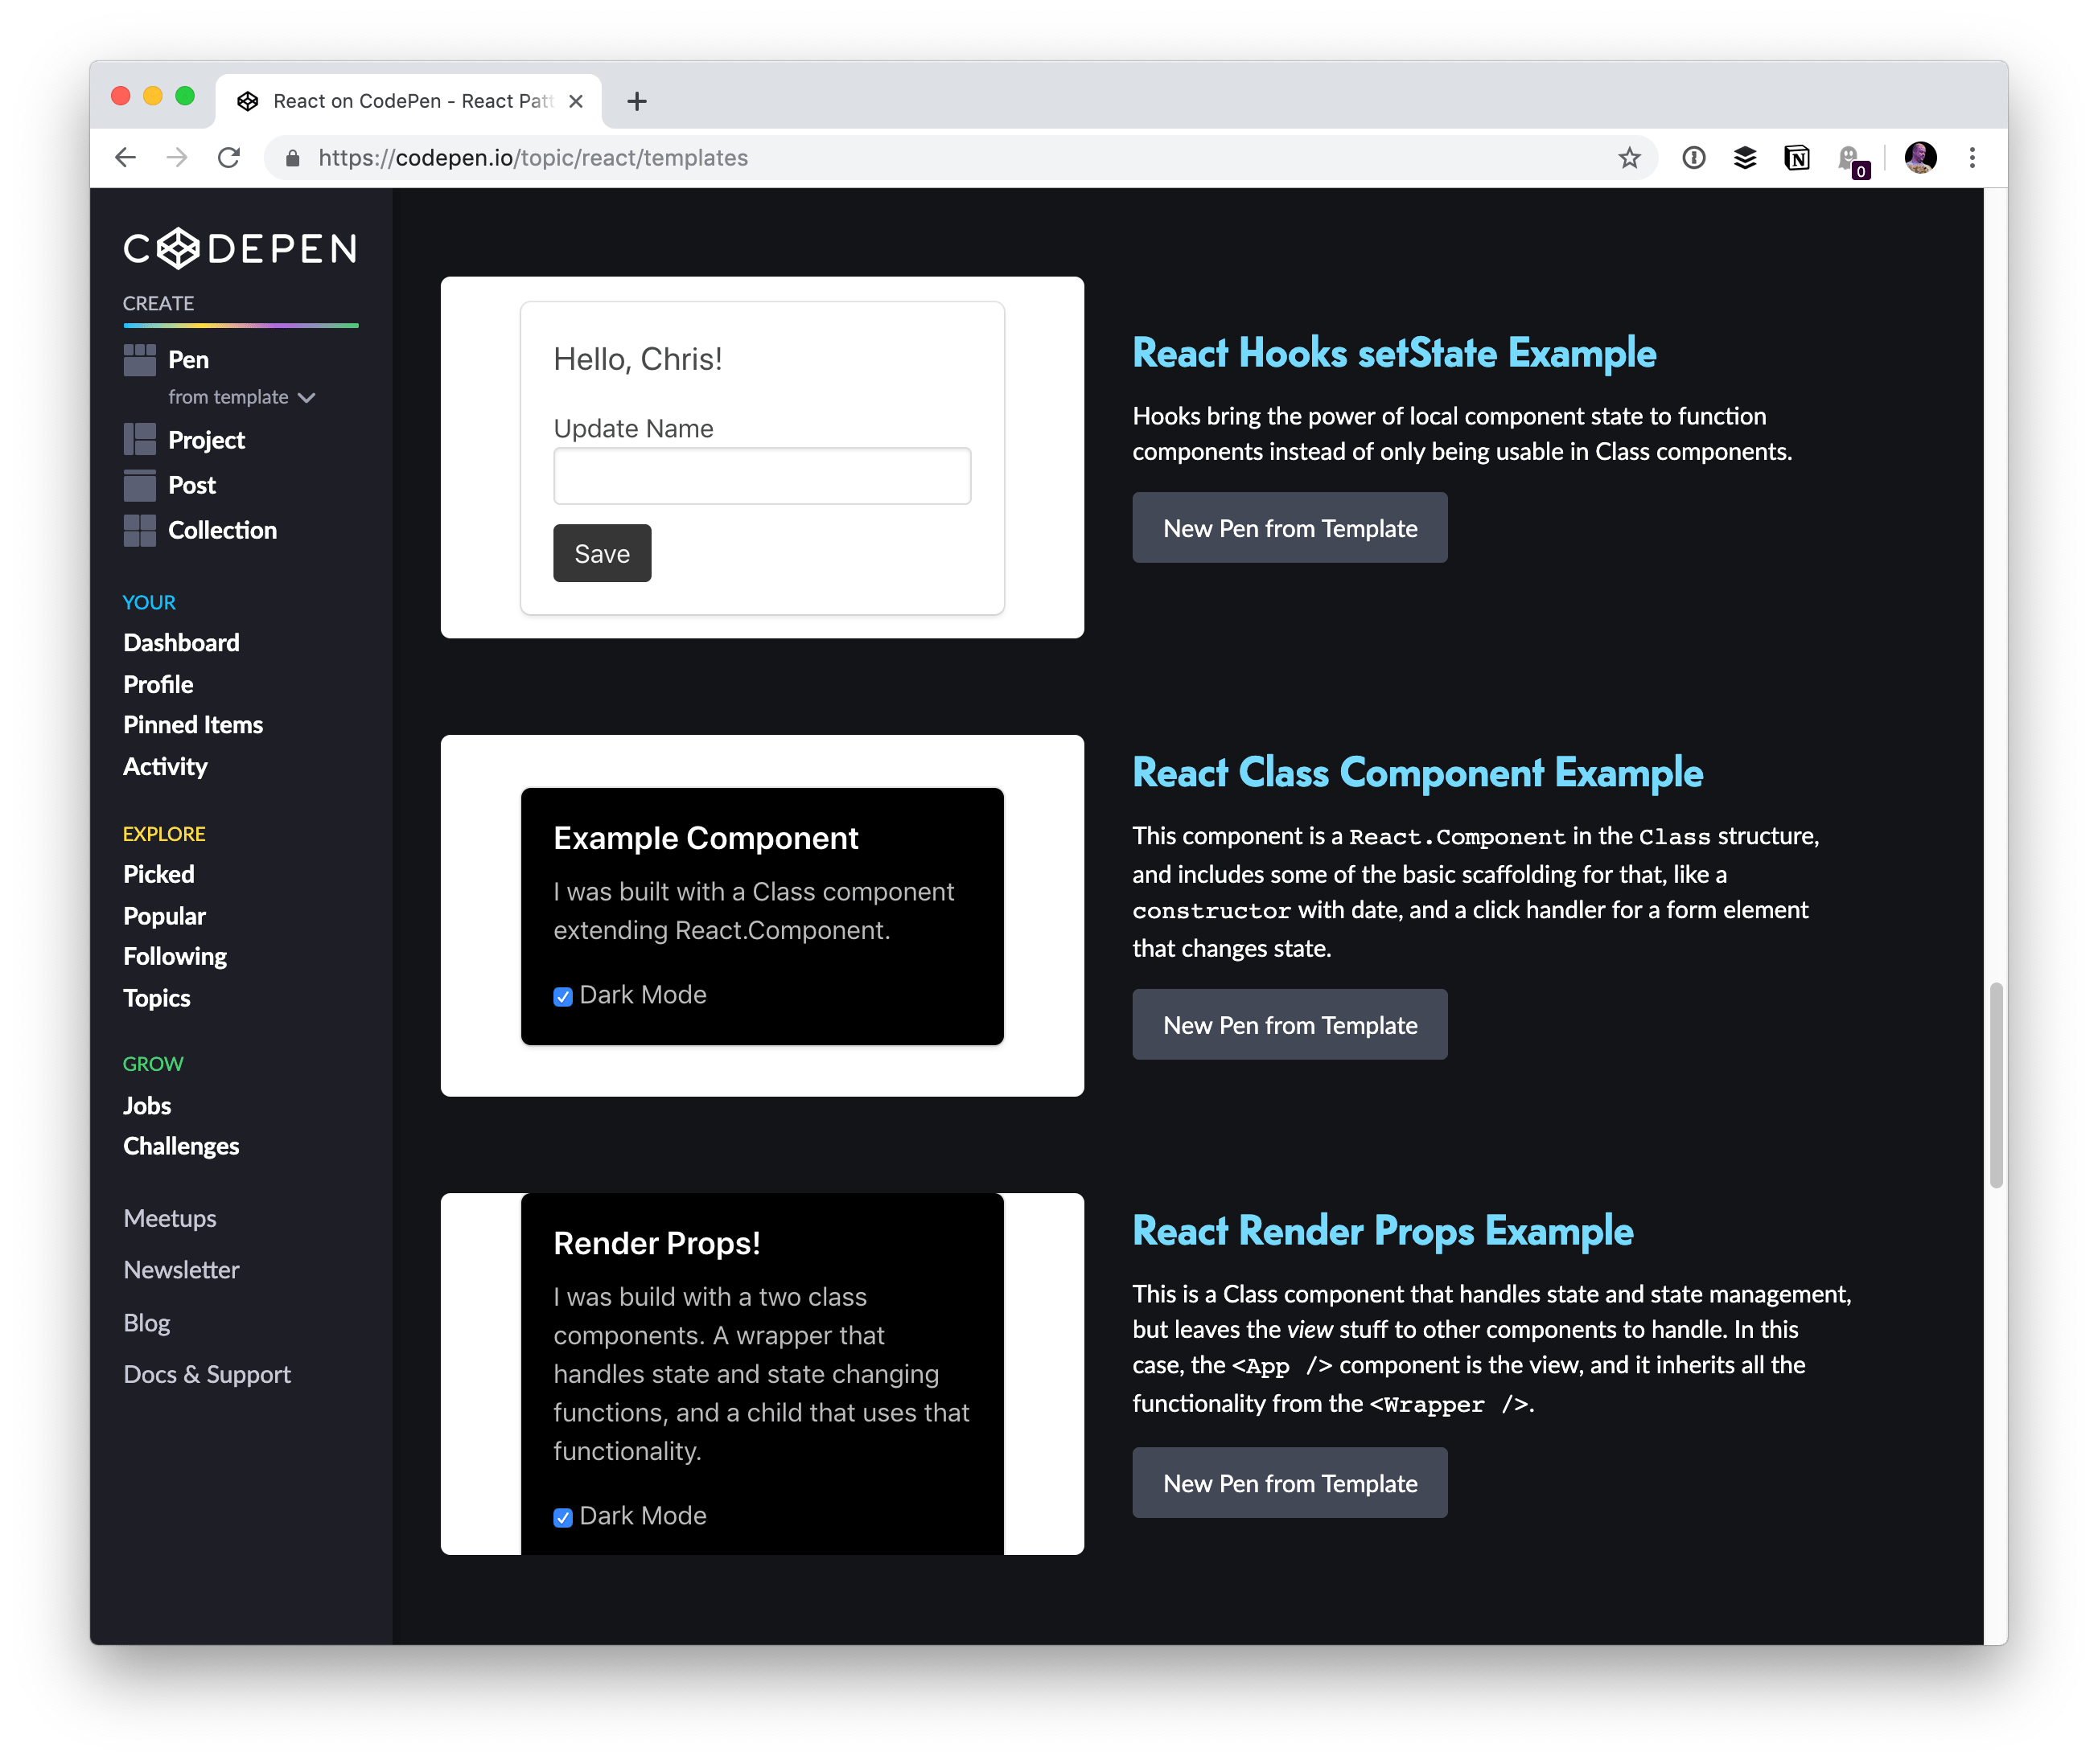Open the Challenges menu item in sidebar

click(x=181, y=1145)
